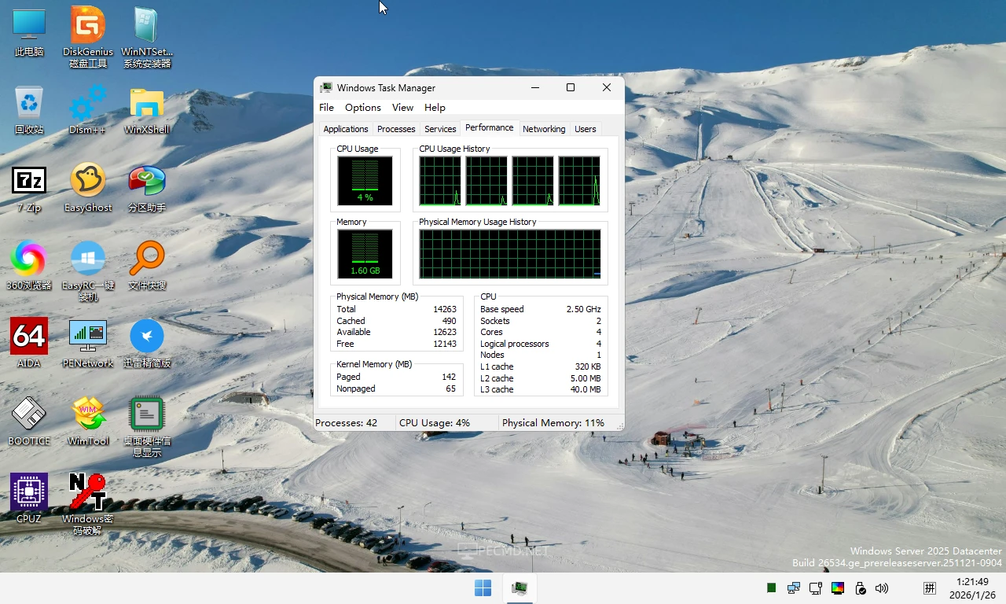Open the Options menu in Task Manager
Viewport: 1006px width, 604px height.
pyautogui.click(x=362, y=107)
